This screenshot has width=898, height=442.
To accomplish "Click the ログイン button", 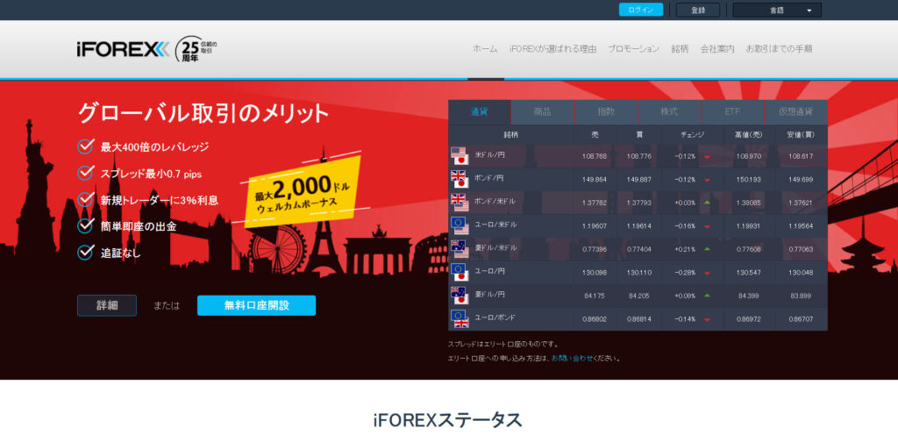I will (x=641, y=10).
